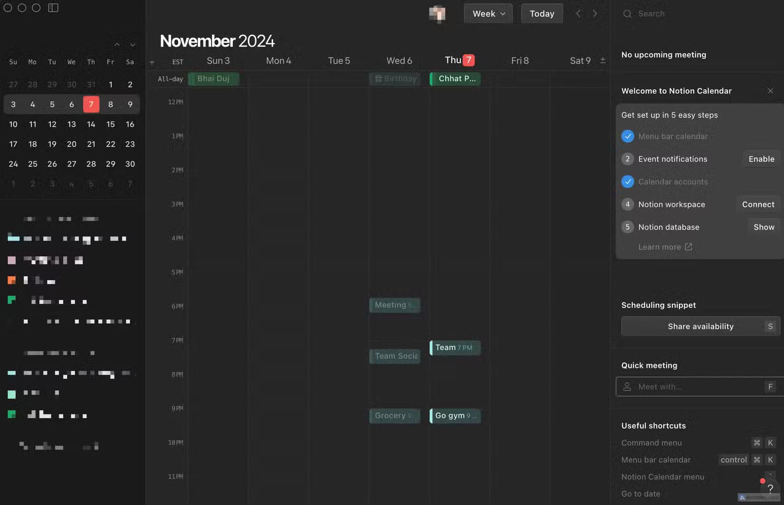Add time zone plus icon next to EST

(x=152, y=62)
